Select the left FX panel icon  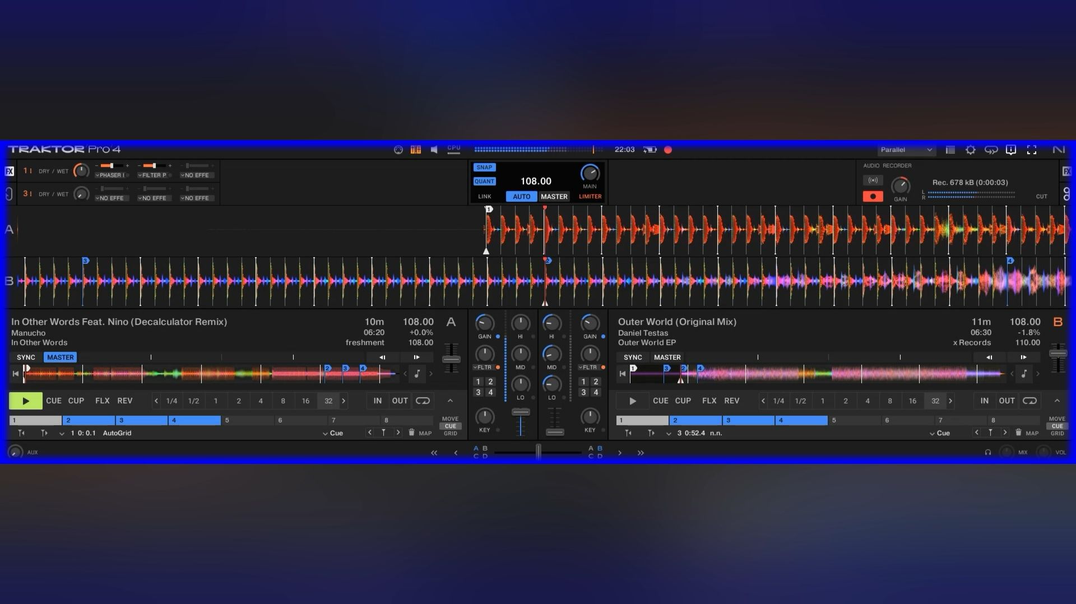(x=10, y=171)
